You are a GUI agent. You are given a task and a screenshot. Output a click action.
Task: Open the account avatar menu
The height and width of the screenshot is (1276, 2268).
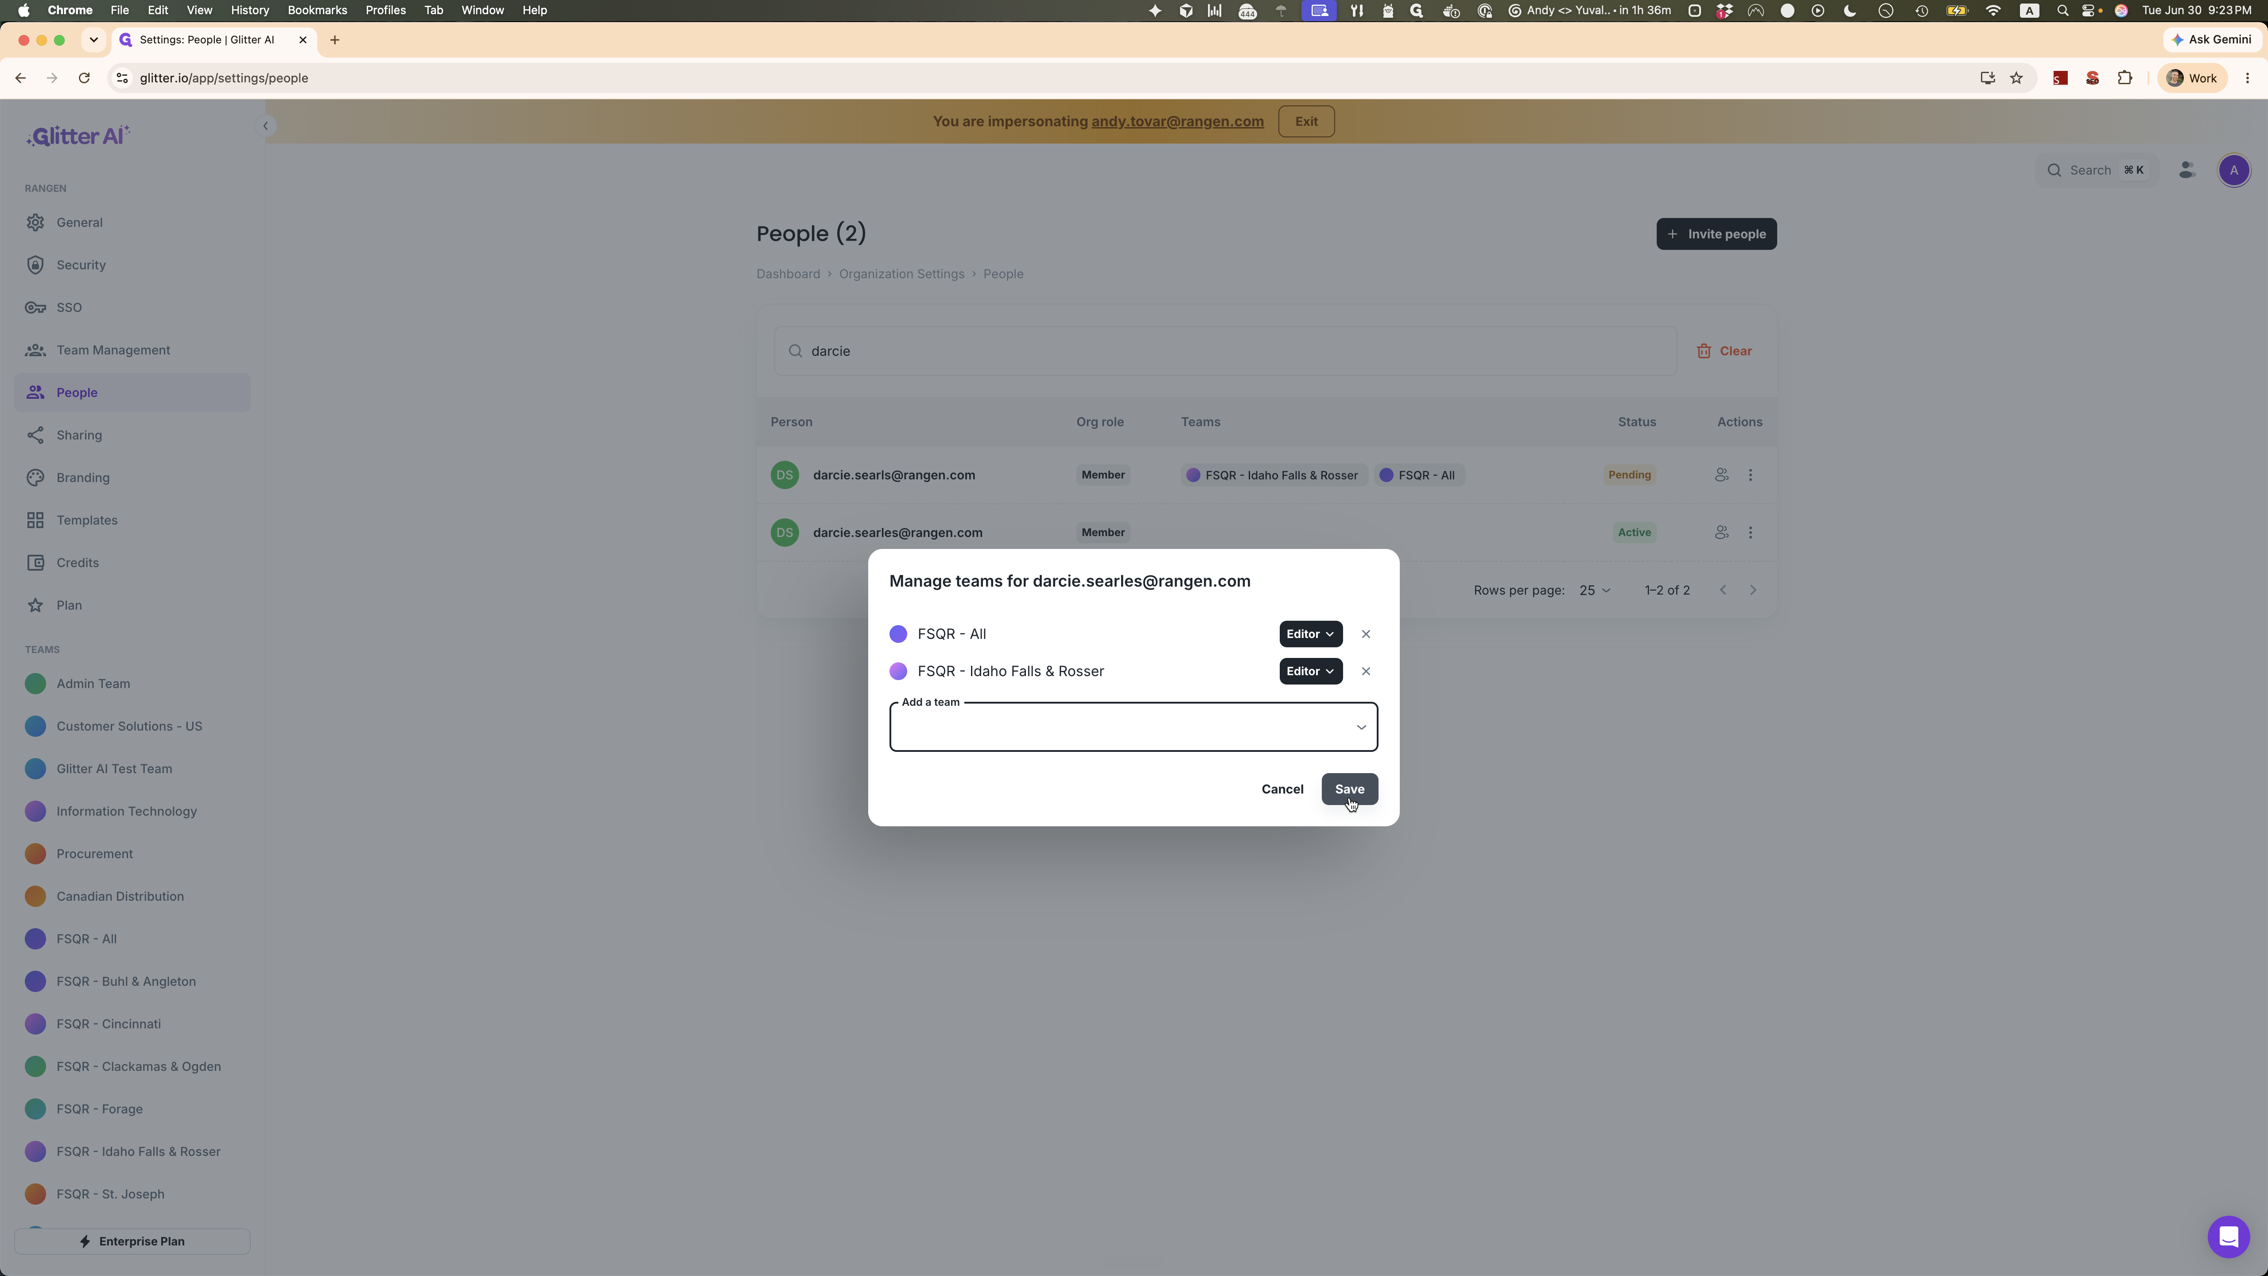2233,170
